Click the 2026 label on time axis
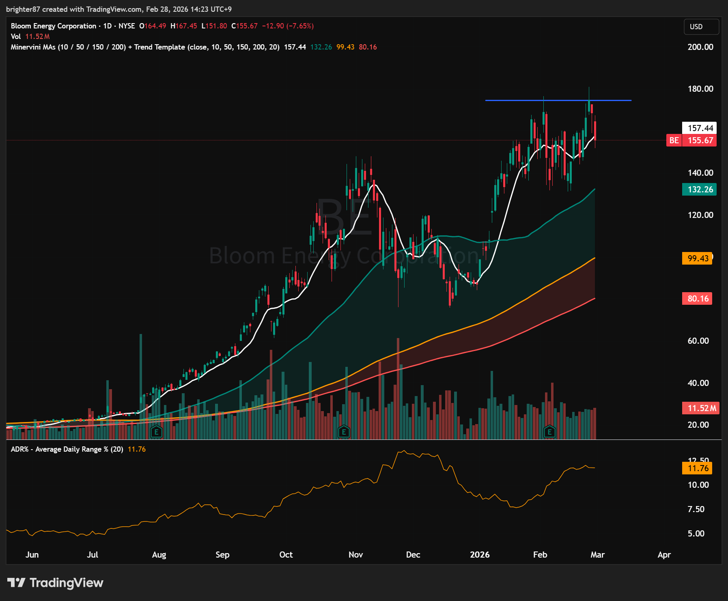Screen dimensions: 728x601 tap(480, 554)
